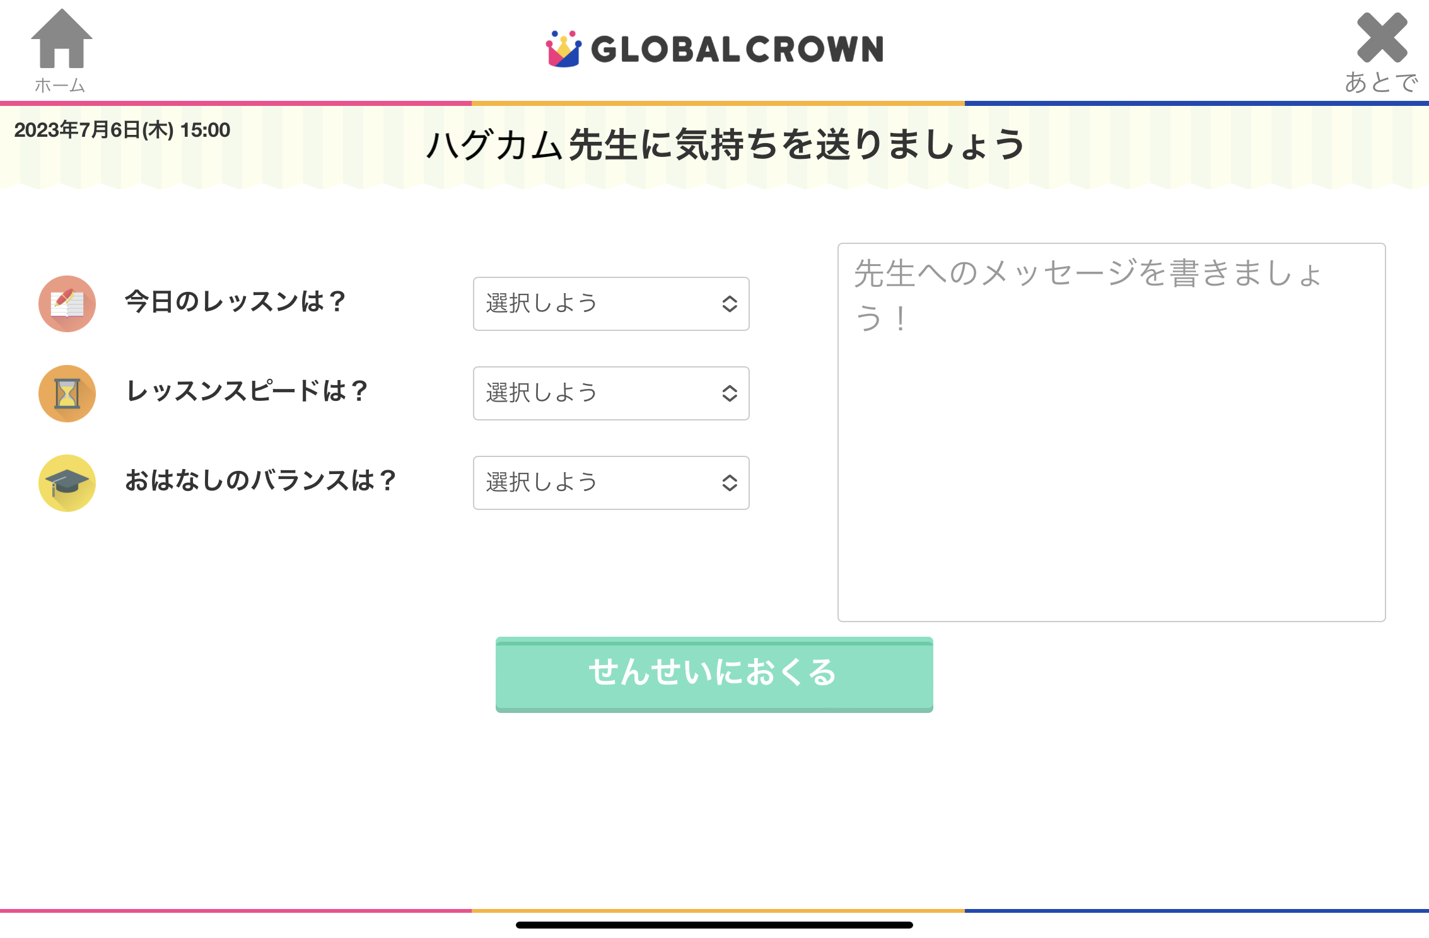Screen dimensions: 1429x938
Task: Click the レッスンスピードは？ question label
Action: click(247, 391)
